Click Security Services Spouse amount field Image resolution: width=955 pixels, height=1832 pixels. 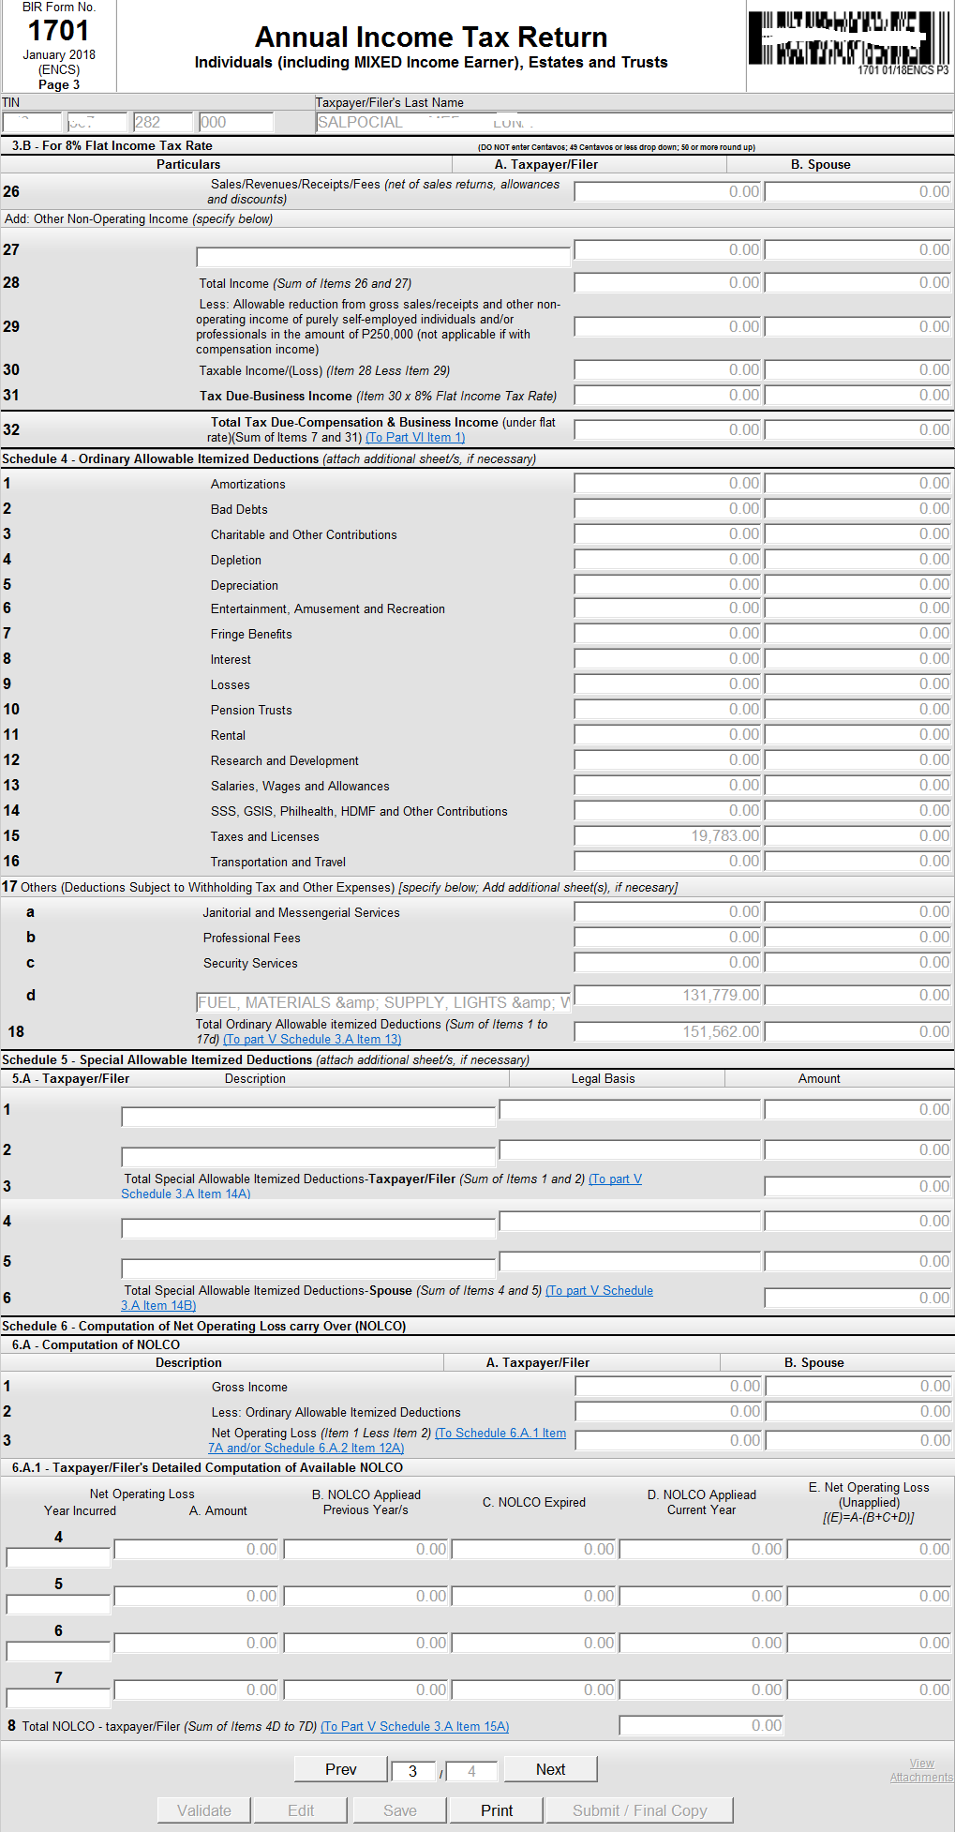[x=858, y=963]
